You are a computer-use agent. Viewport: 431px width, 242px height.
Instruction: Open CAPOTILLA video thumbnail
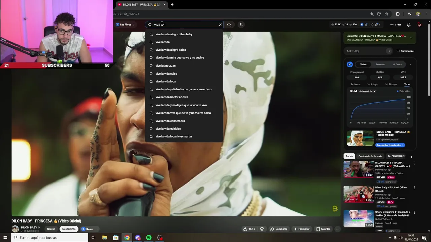coord(359,169)
